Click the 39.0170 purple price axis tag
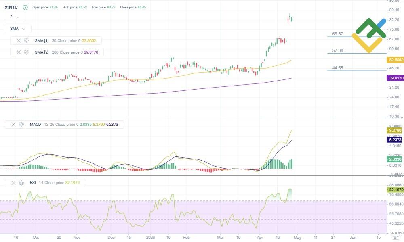This screenshot has width=404, height=242. click(396, 78)
